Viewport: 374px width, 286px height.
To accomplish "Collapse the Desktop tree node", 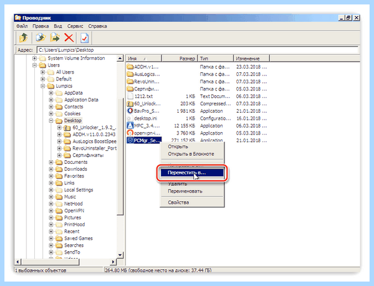I will point(51,121).
